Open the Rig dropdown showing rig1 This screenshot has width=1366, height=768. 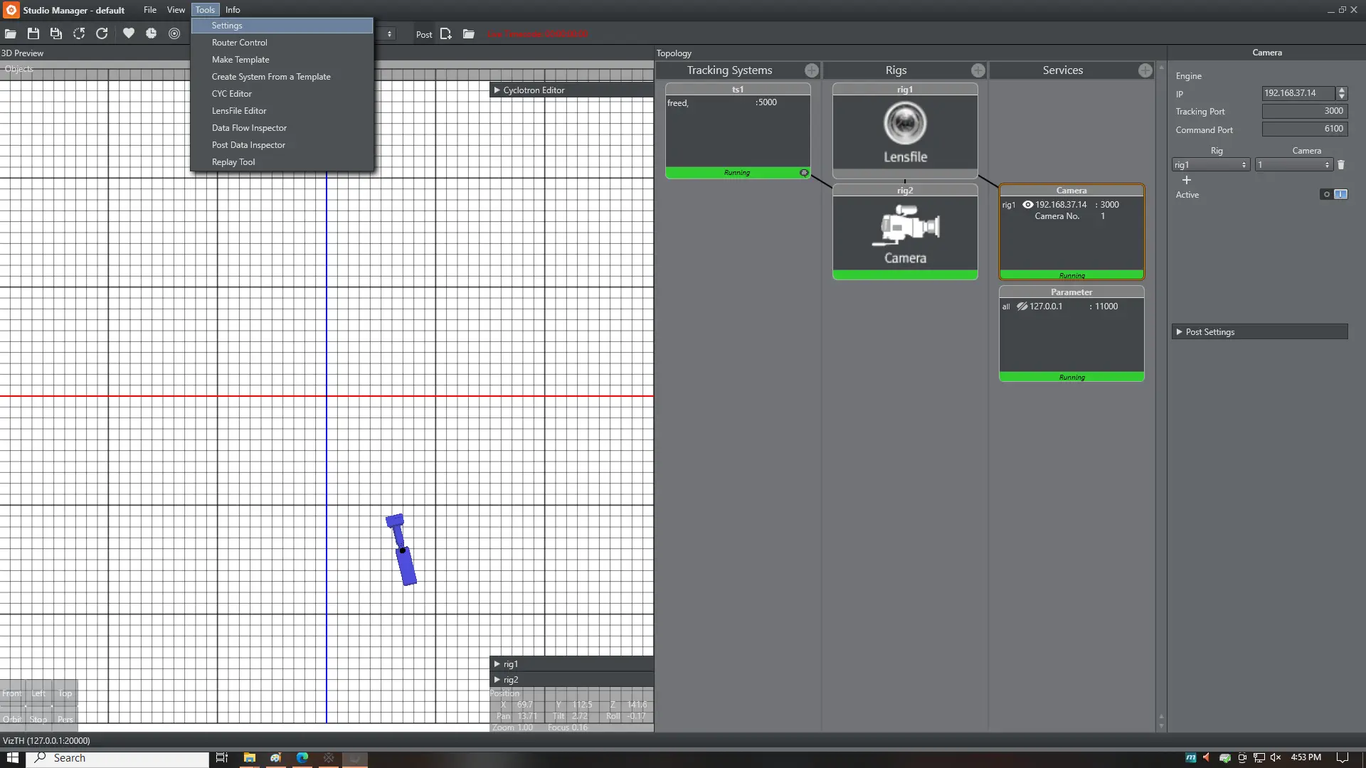click(1210, 165)
